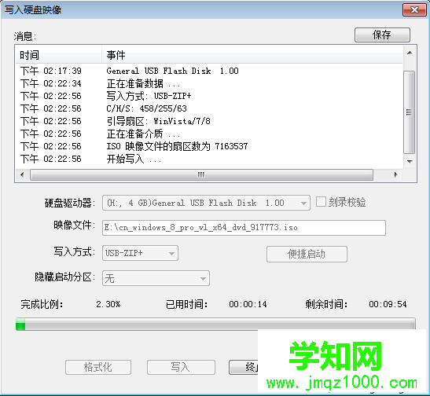The image size is (430, 396).
Task: Click the 映像文件 path field
Action: point(244,227)
